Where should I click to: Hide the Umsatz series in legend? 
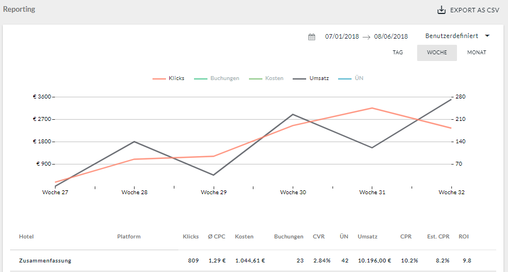point(311,78)
